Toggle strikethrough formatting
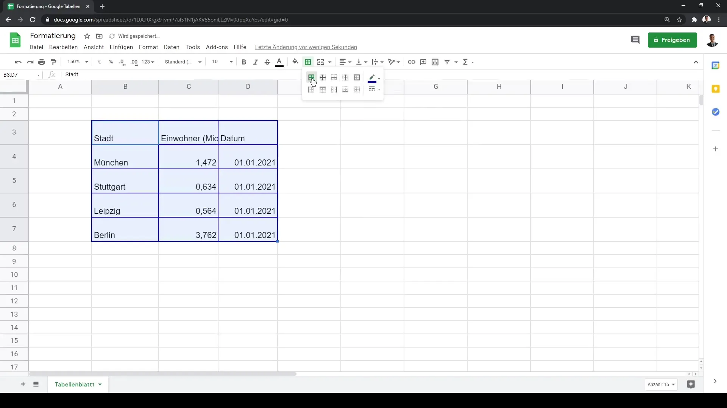727x408 pixels. point(267,62)
